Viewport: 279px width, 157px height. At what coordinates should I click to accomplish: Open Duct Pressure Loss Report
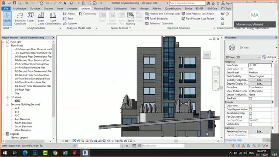click(198, 14)
